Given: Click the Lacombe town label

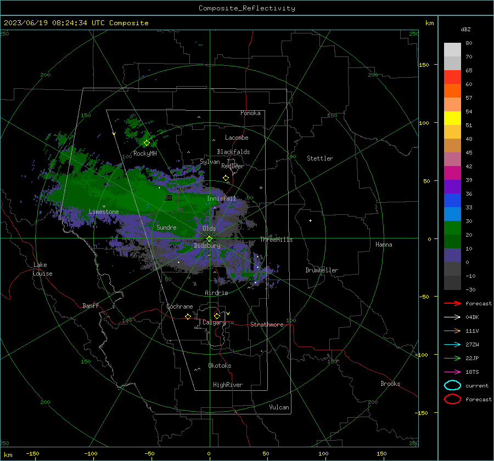Looking at the screenshot, I should (237, 138).
